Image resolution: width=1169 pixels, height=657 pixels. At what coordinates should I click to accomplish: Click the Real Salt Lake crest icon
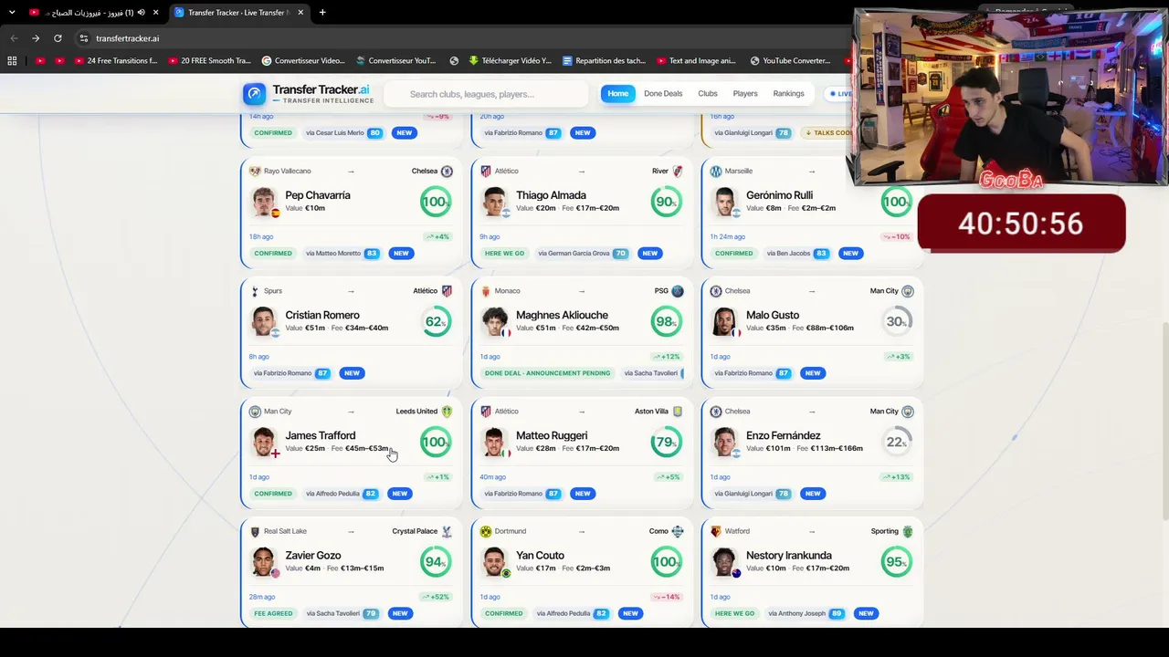coord(255,531)
